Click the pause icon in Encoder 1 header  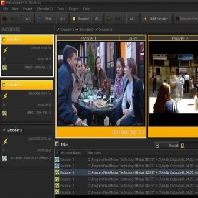pyautogui.click(x=4, y=40)
